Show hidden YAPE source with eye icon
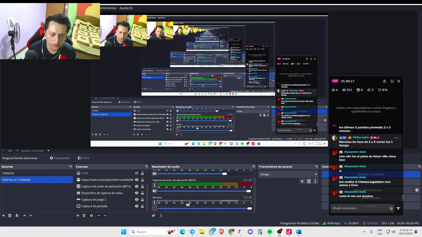The height and width of the screenshot is (237, 422). 136,173
